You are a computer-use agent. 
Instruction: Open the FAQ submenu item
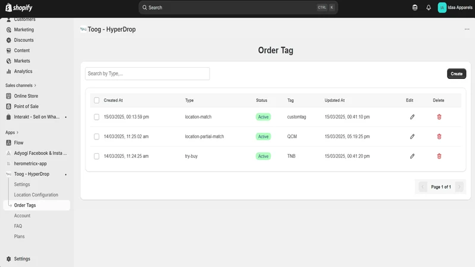tap(18, 226)
